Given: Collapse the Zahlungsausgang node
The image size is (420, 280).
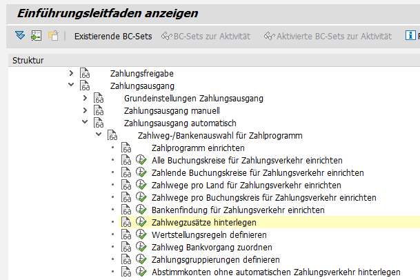Looking at the screenshot, I should 70,86.
